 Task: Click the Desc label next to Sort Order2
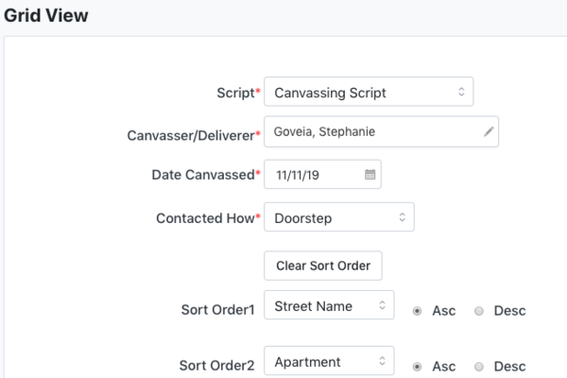click(x=509, y=367)
